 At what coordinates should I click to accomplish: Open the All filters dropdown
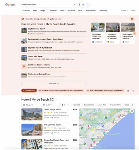[124, 11]
